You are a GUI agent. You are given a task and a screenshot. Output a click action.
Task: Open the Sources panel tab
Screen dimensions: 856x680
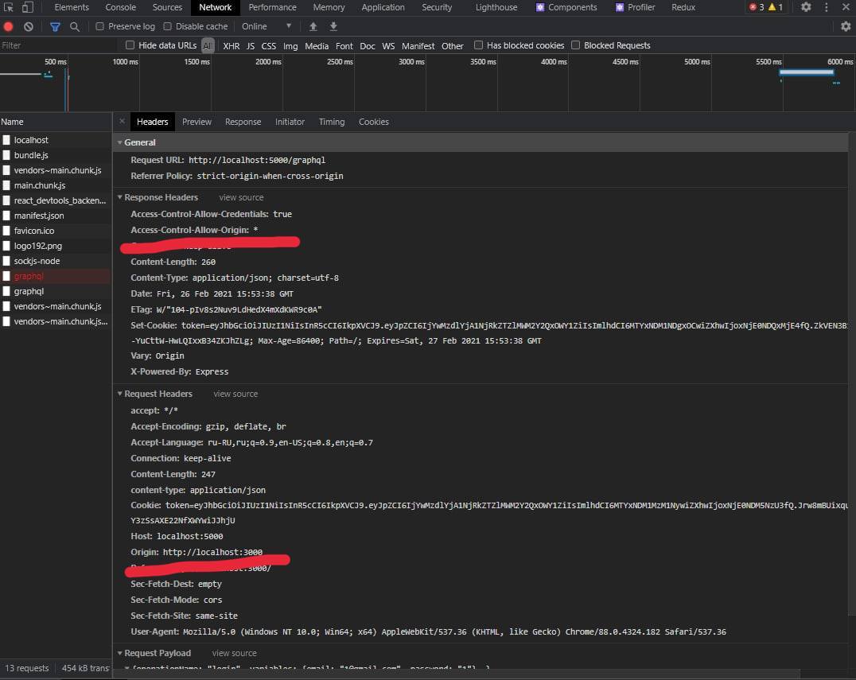pos(167,7)
